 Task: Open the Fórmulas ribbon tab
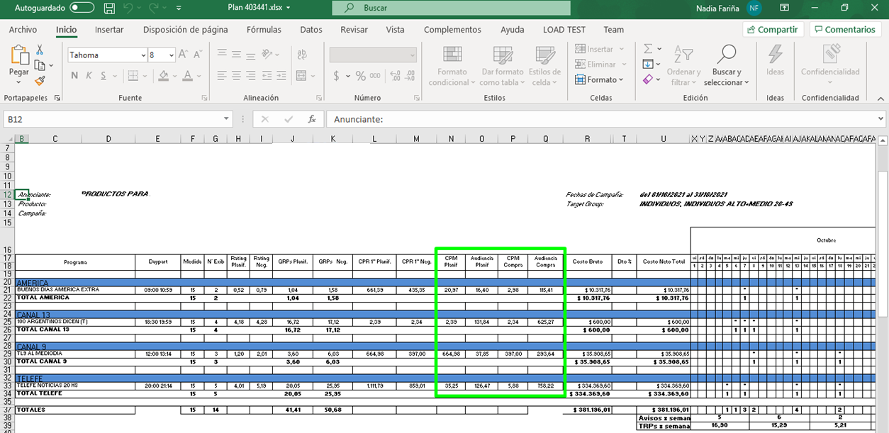tap(264, 30)
